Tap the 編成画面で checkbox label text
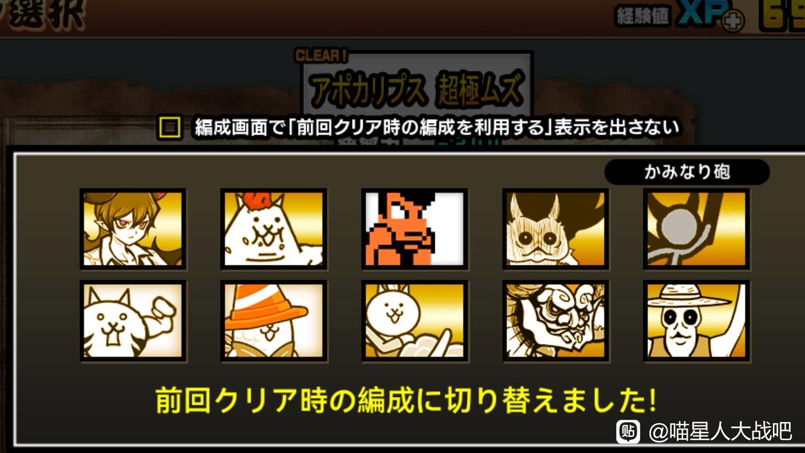The width and height of the screenshot is (805, 453). pos(437,127)
